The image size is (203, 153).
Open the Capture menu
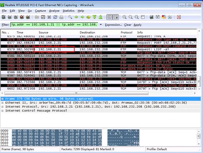coord(40,11)
